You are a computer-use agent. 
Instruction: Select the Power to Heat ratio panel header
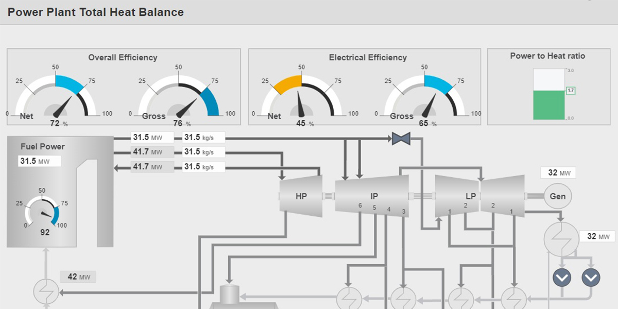(x=547, y=56)
